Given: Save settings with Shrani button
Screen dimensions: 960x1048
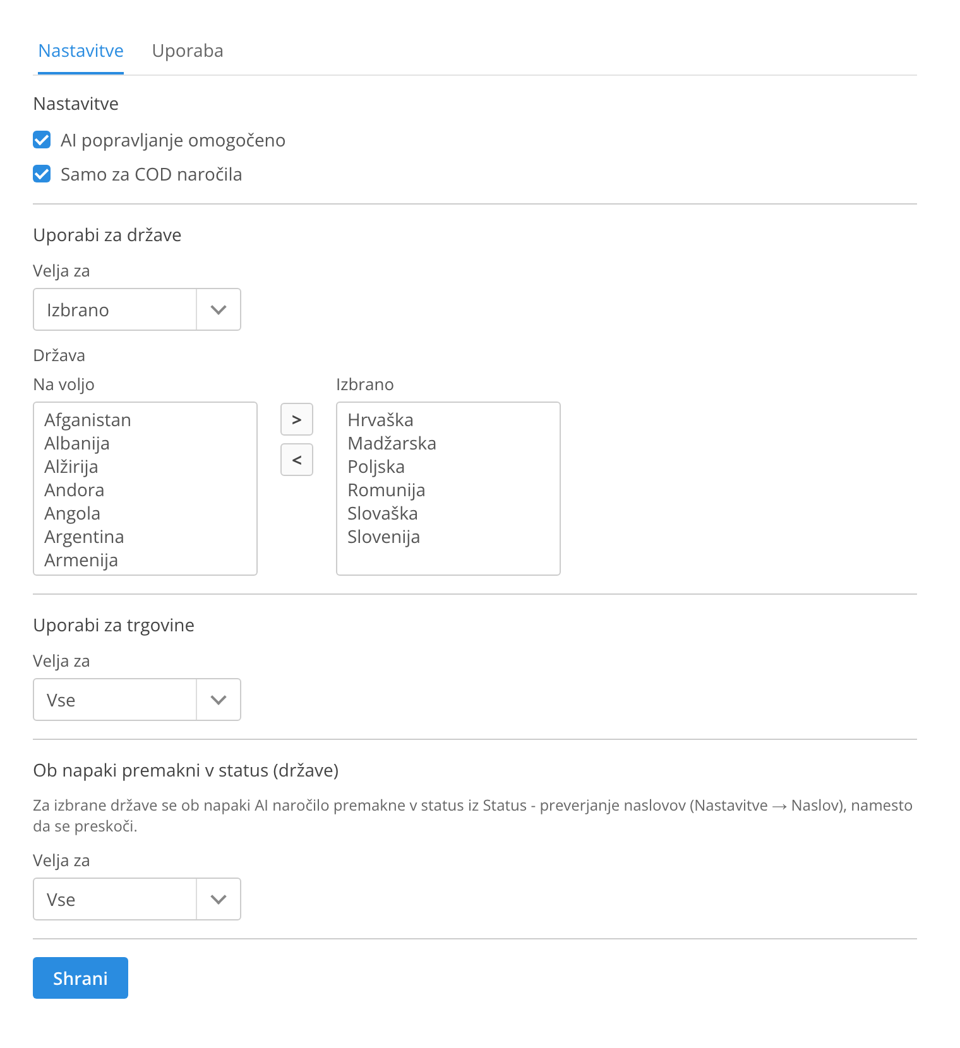Looking at the screenshot, I should [x=80, y=978].
